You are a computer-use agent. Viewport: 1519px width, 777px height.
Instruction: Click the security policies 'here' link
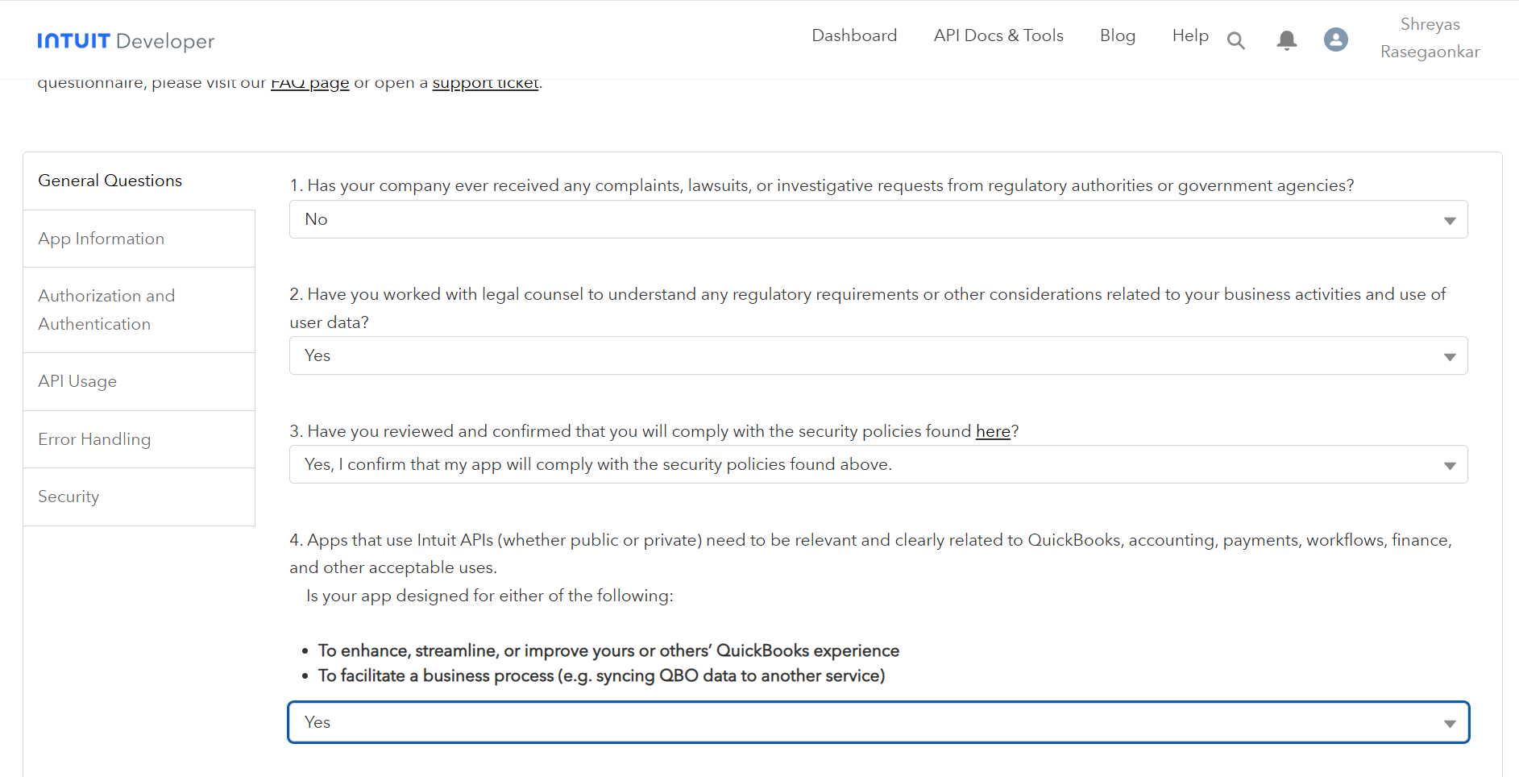pos(992,431)
